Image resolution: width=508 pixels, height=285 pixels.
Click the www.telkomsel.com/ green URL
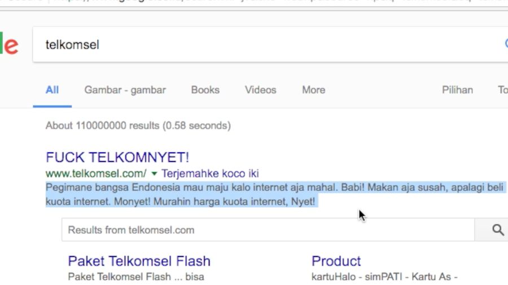[96, 173]
